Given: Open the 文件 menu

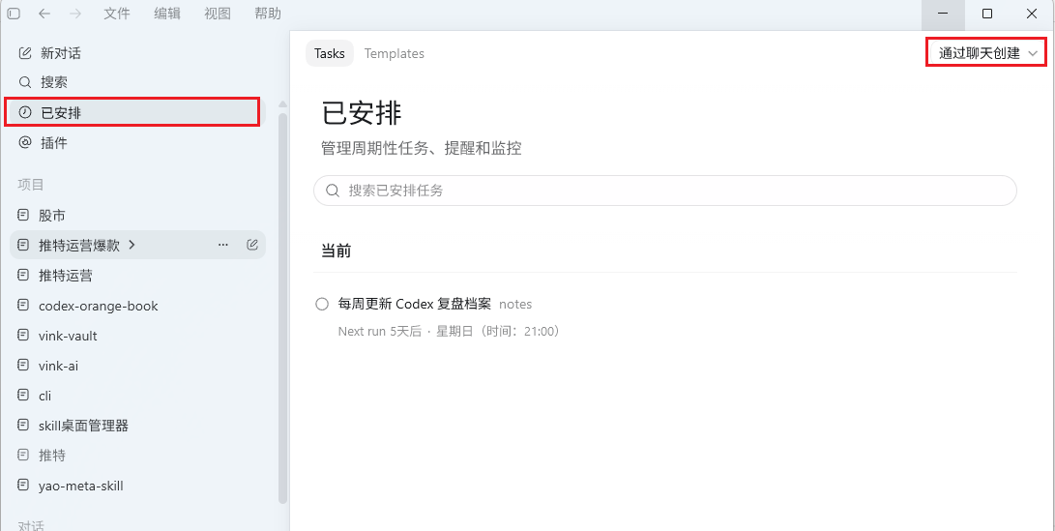Looking at the screenshot, I should click(x=116, y=14).
